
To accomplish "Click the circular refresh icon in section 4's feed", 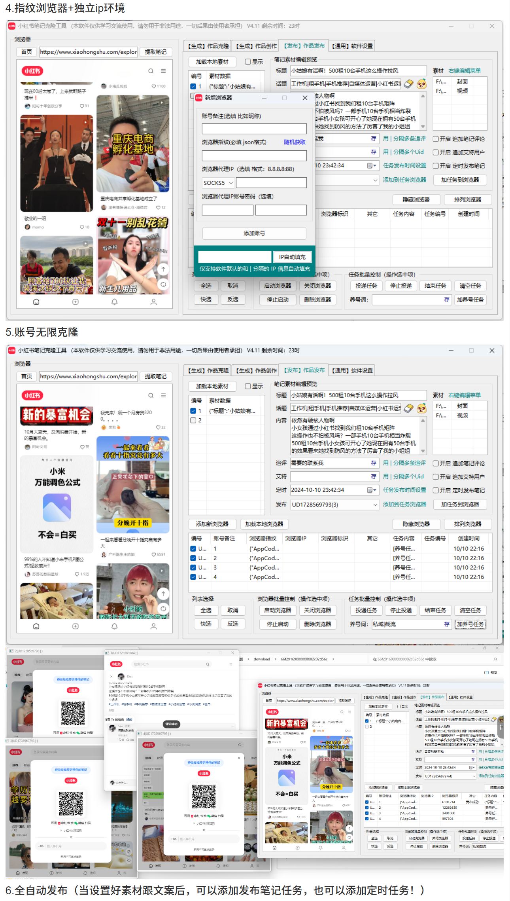I will (163, 284).
